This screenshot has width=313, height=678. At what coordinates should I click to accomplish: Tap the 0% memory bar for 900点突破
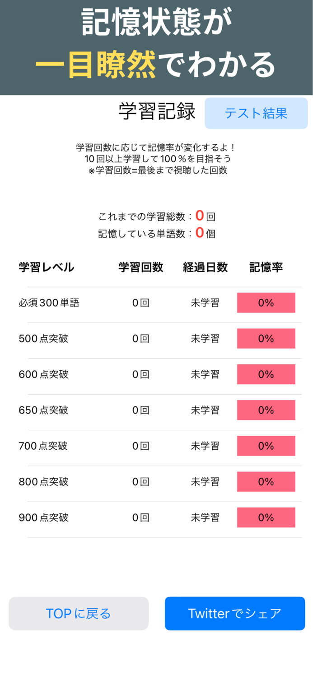[x=266, y=517]
